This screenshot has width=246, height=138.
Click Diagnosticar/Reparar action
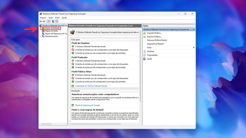(156, 44)
